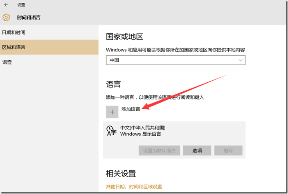
Task: Click the 添加语言 label
Action: click(130, 109)
